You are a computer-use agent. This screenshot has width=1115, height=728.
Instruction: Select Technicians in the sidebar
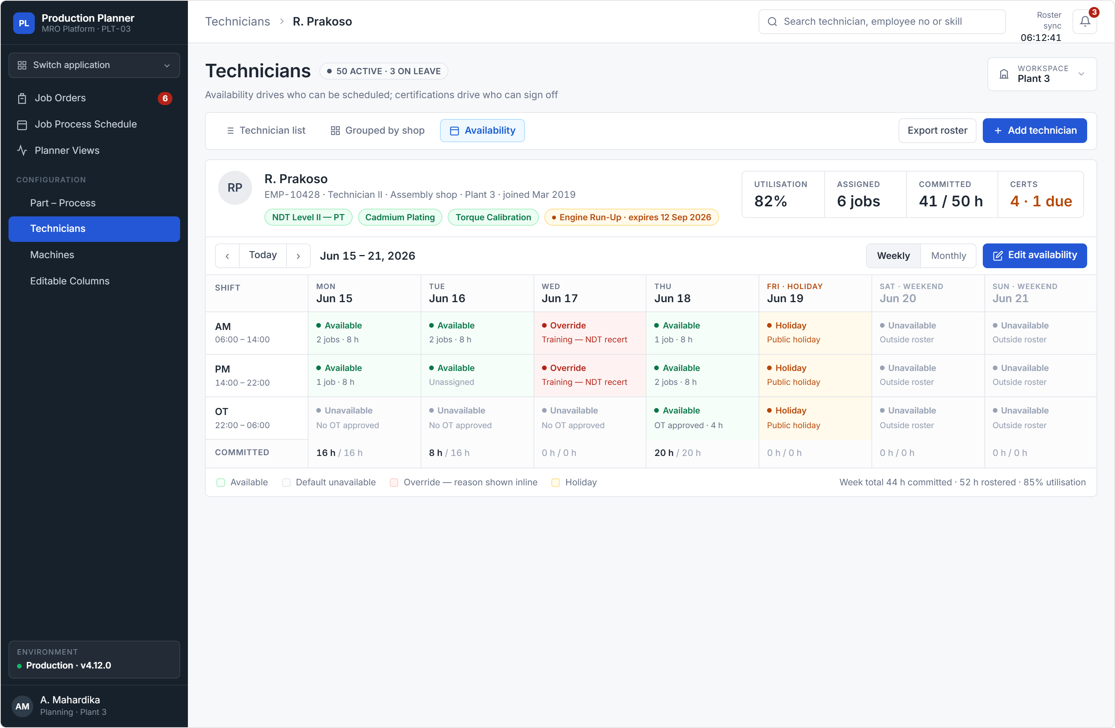pos(94,229)
